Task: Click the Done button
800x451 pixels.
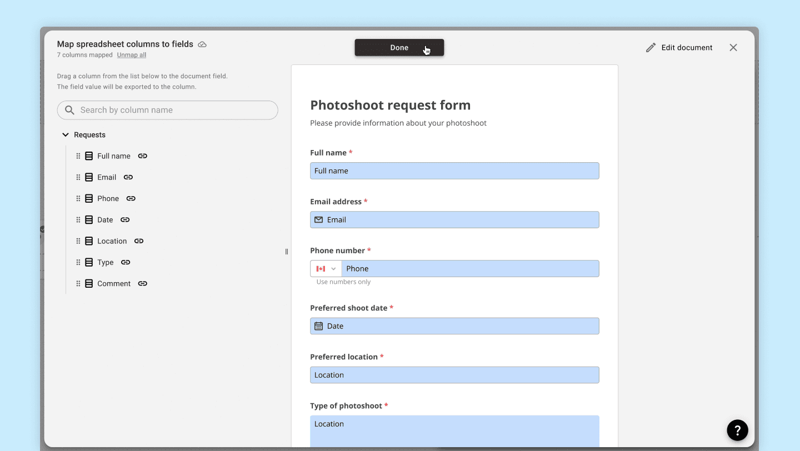Action: pos(399,48)
